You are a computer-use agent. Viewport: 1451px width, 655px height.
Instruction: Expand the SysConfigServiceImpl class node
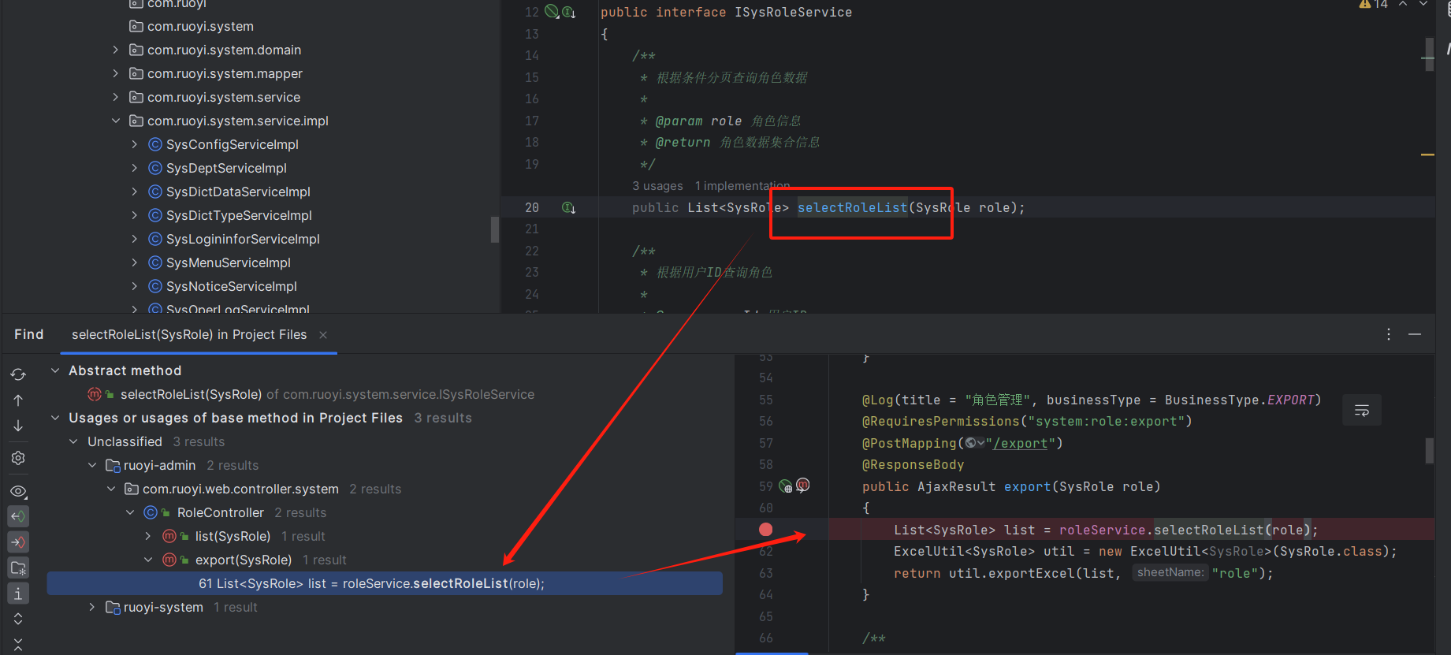tap(134, 144)
